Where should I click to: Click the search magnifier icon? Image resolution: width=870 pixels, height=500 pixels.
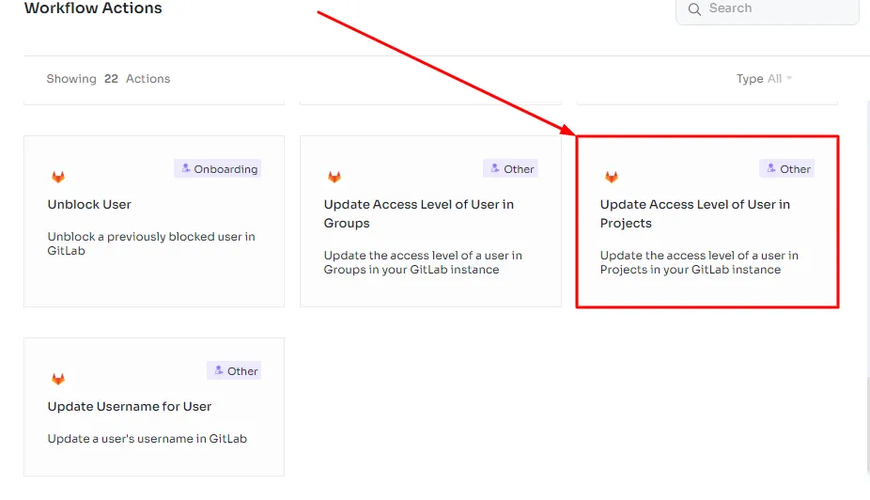click(694, 8)
